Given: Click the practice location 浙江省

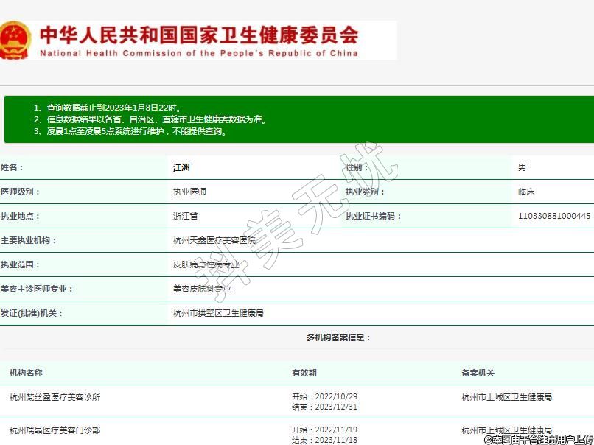Looking at the screenshot, I should tap(185, 216).
